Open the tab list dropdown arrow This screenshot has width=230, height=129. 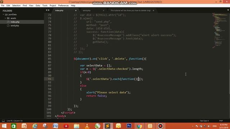pos(228,10)
